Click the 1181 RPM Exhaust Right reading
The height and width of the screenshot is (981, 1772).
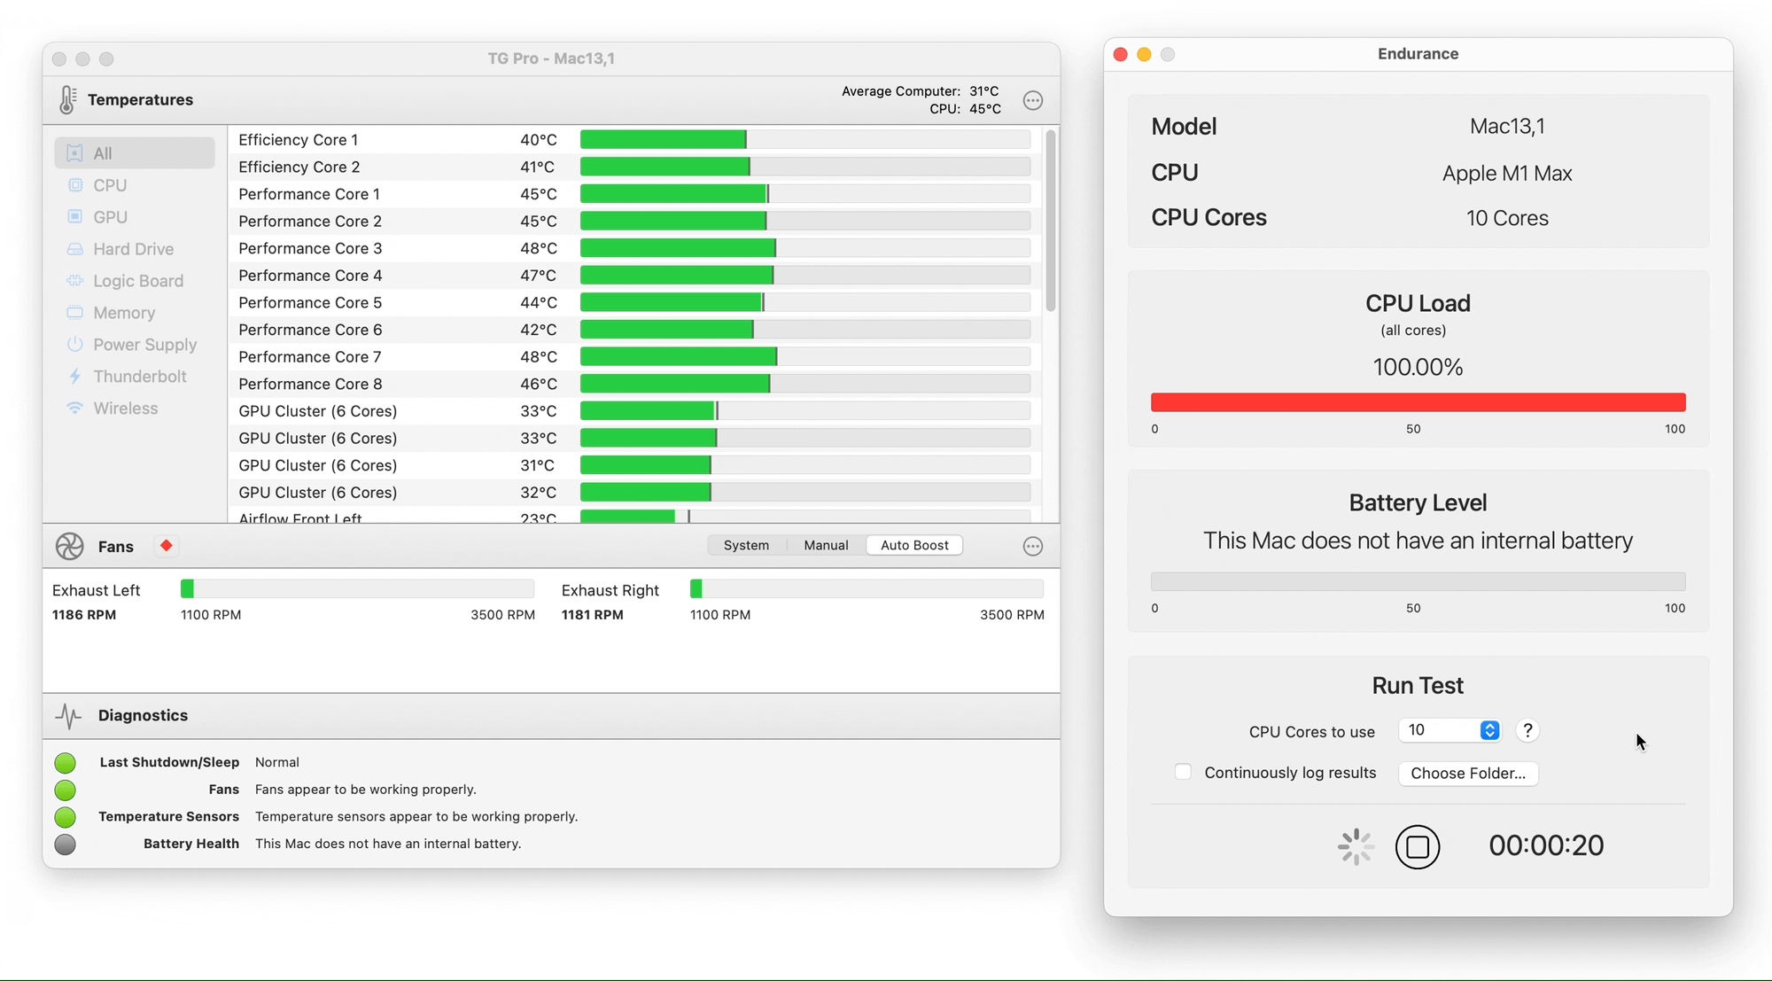click(x=593, y=614)
